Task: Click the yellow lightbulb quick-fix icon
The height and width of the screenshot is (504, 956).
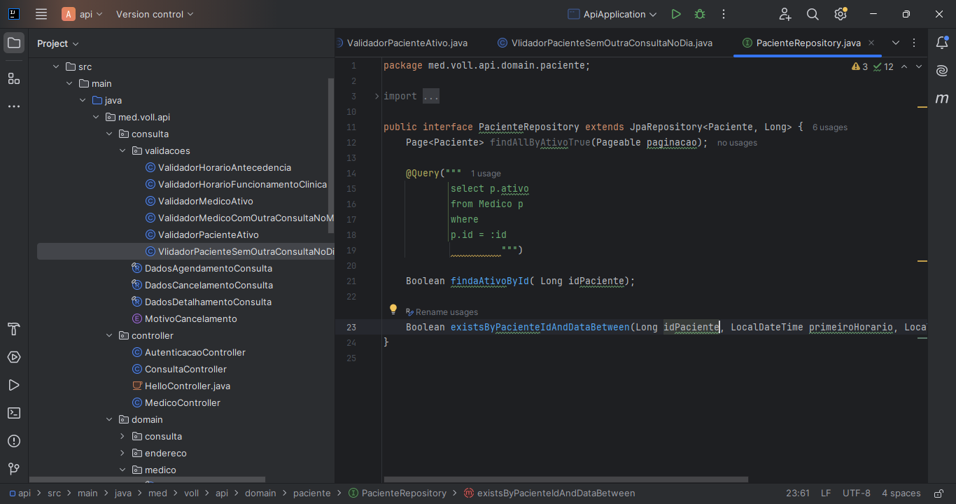Action: pos(393,309)
